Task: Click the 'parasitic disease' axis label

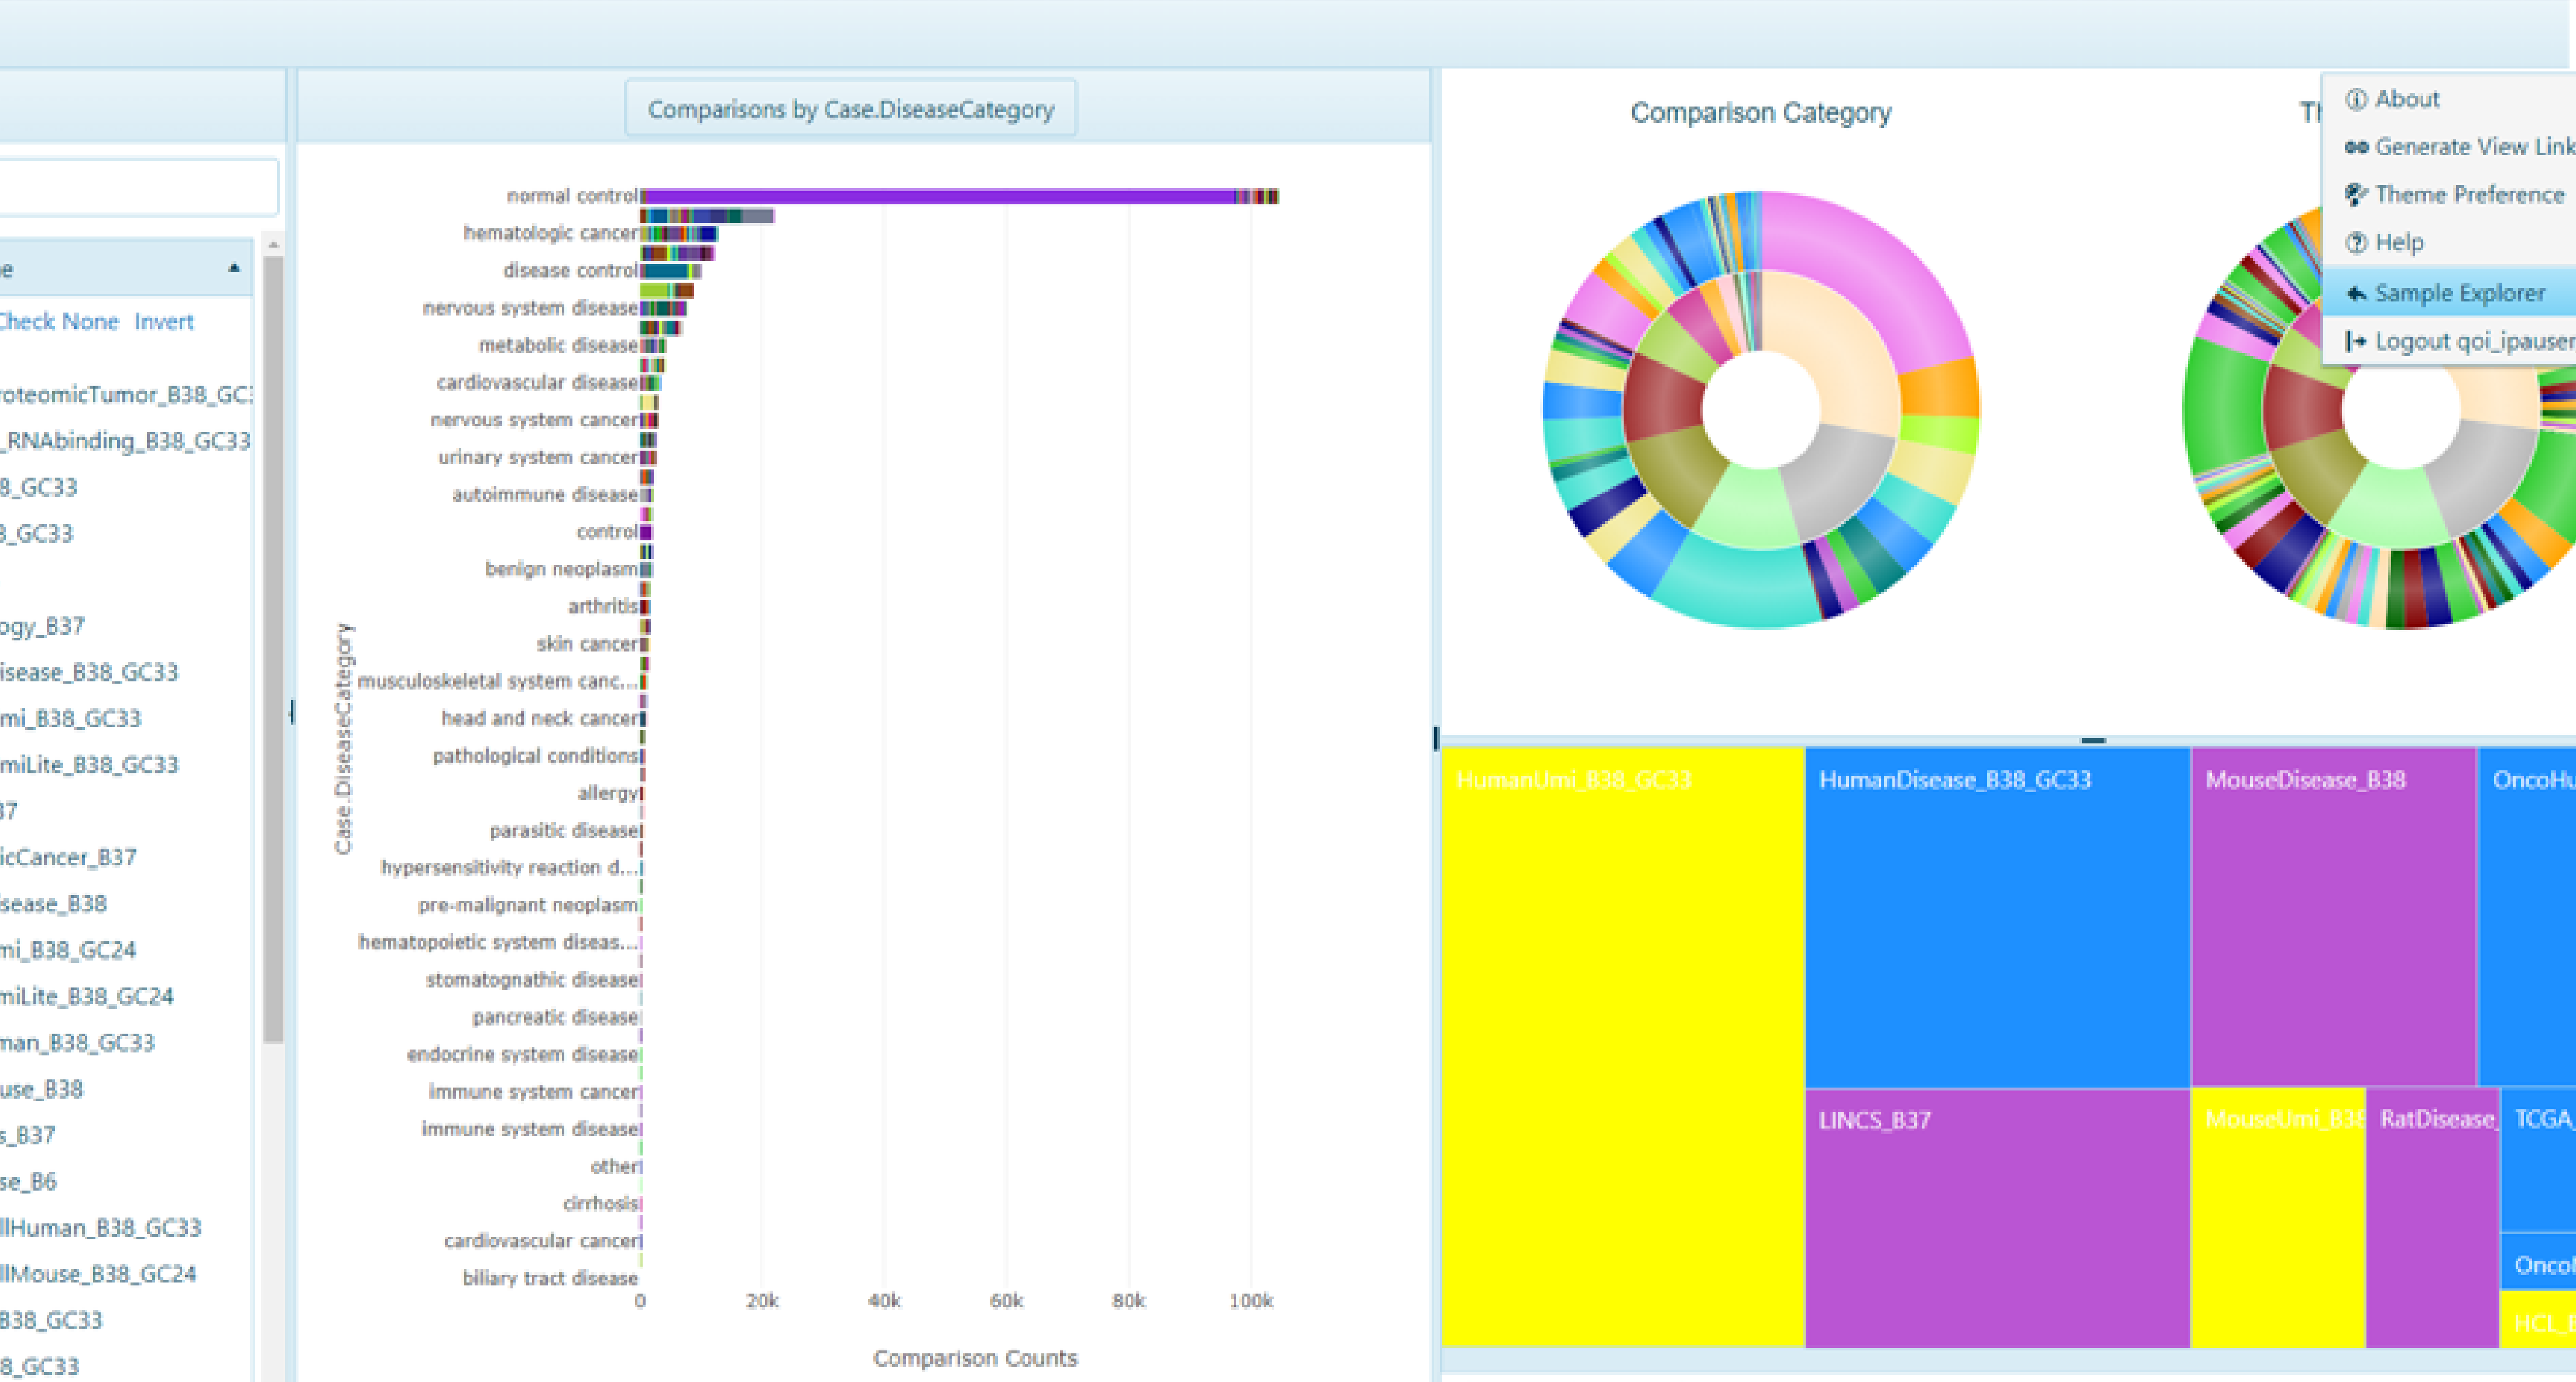Action: [x=564, y=830]
